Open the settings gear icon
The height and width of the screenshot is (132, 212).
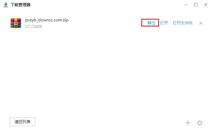pos(199,123)
